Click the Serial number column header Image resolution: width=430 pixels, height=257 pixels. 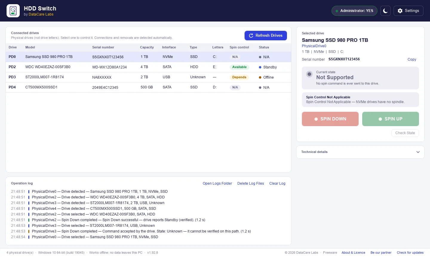[103, 47]
